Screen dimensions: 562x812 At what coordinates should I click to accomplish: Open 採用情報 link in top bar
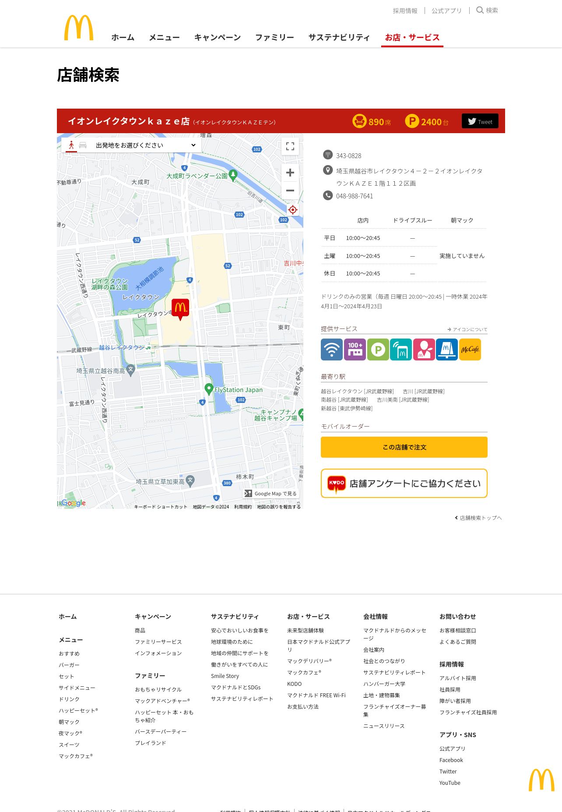click(x=405, y=11)
